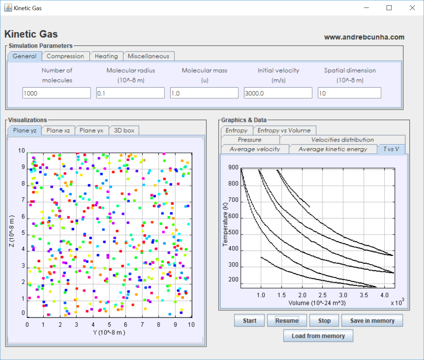Screen dimensions: 424x360
Task: Click the Kinetic Gas heading
Action: [31, 34]
